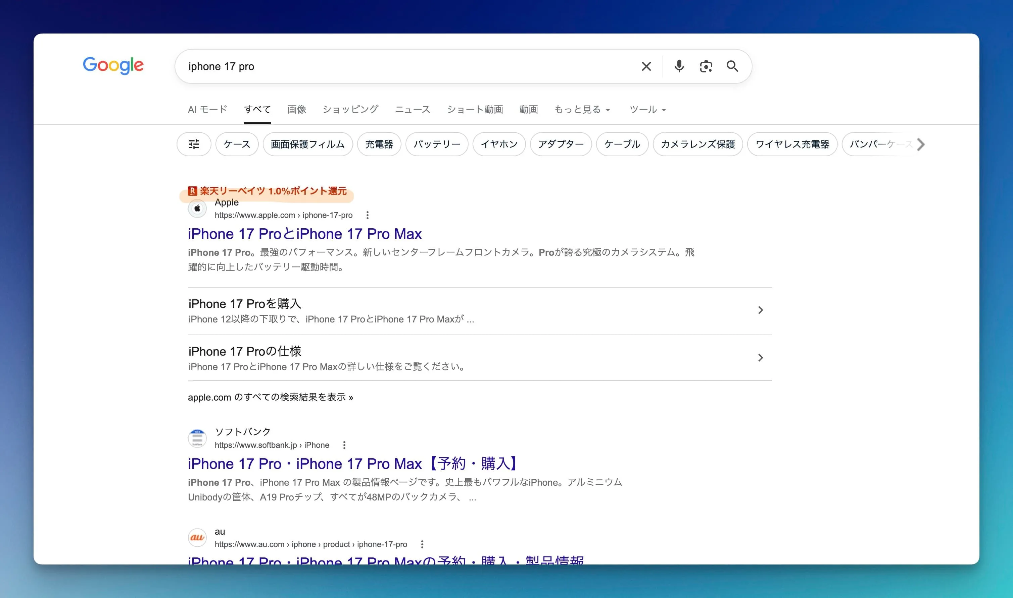Switch to the 画像 tab

click(296, 110)
